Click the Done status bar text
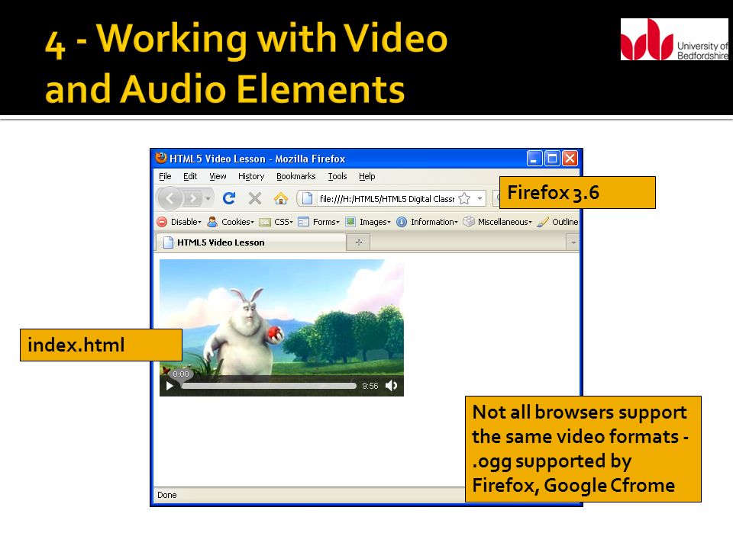The width and height of the screenshot is (733, 549). click(x=167, y=495)
